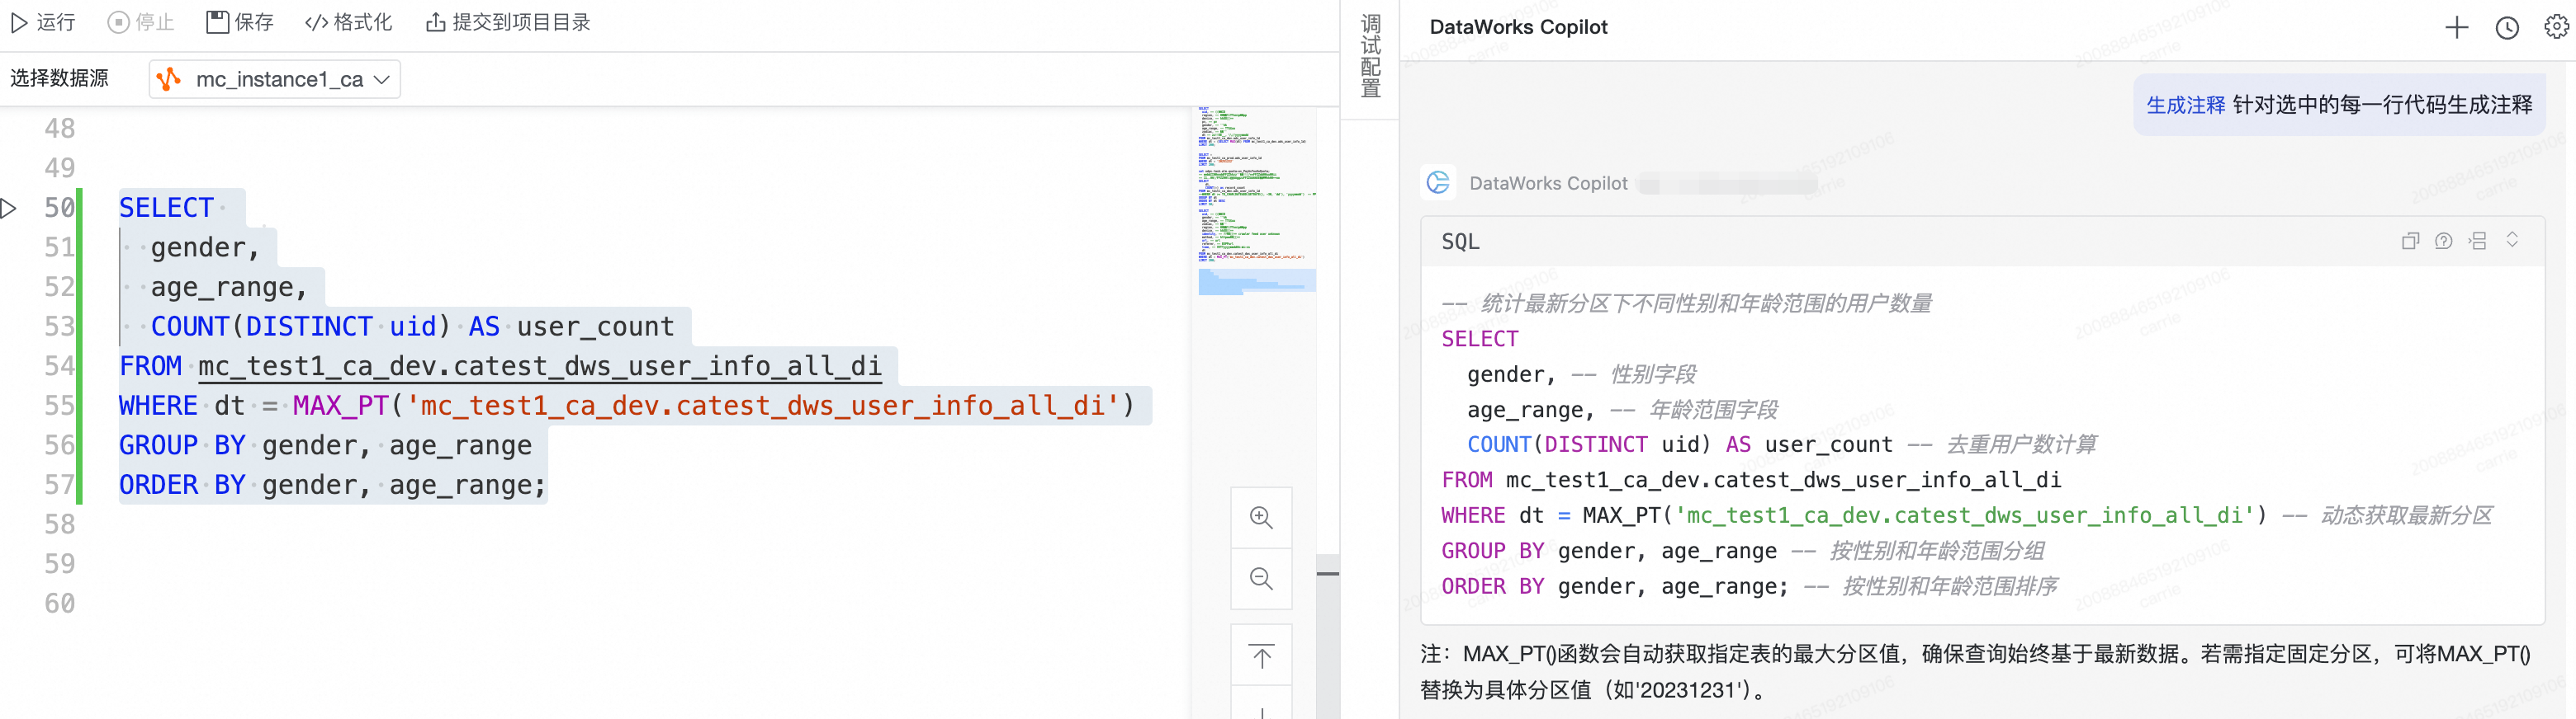This screenshot has width=2576, height=719.
Task: Click the SELECT keyword on line 50
Action: pos(166,208)
